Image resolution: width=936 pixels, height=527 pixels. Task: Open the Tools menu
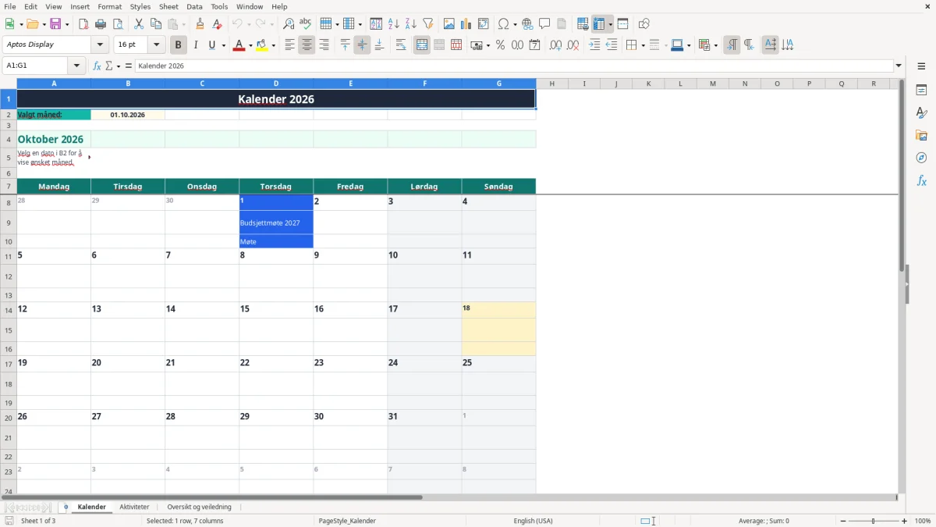tap(219, 6)
